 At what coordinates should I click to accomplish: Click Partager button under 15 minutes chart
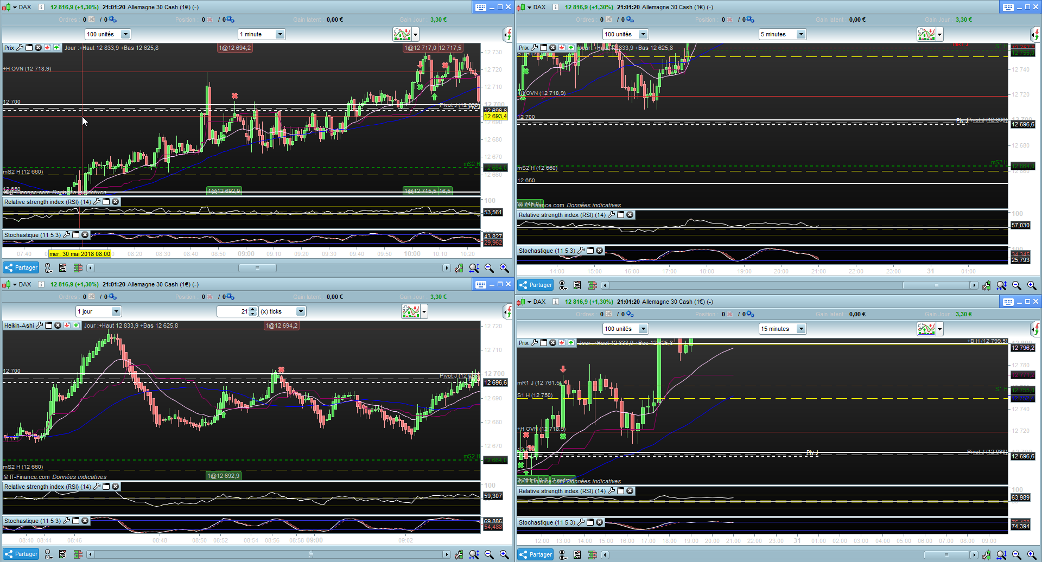point(535,554)
